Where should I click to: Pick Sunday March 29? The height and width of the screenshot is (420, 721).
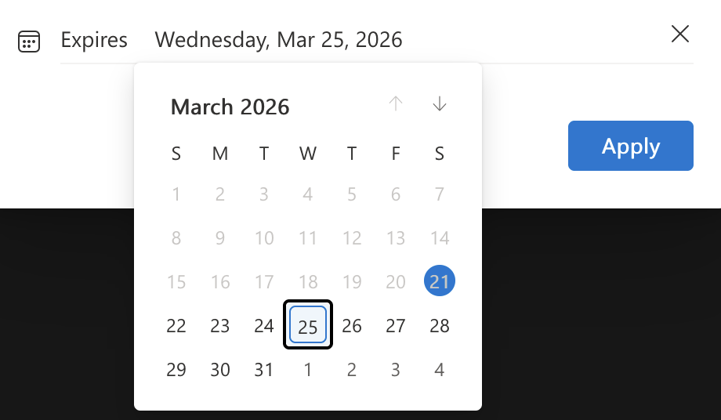pos(176,369)
